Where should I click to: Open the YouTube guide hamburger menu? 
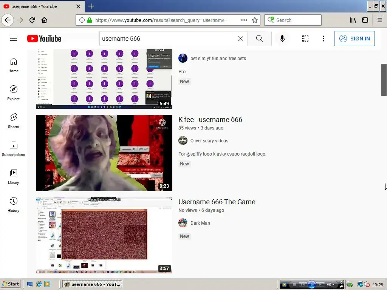[x=14, y=39]
